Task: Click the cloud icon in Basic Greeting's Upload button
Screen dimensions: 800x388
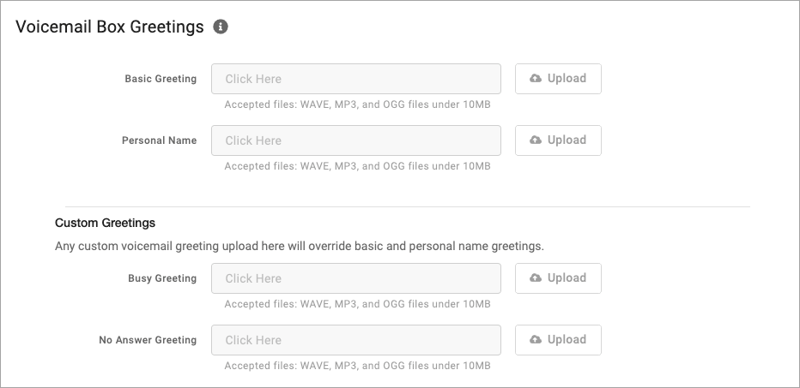Action: pyautogui.click(x=536, y=78)
